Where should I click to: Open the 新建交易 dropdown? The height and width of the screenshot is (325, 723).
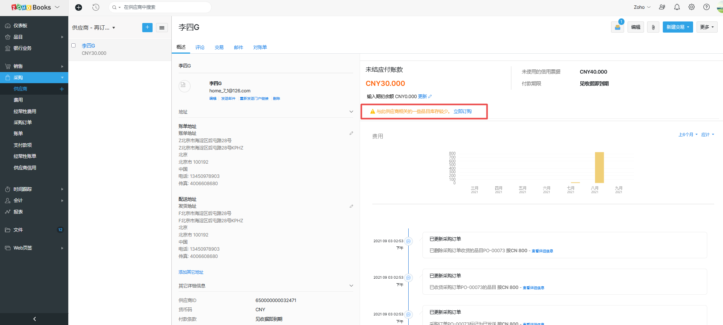677,27
